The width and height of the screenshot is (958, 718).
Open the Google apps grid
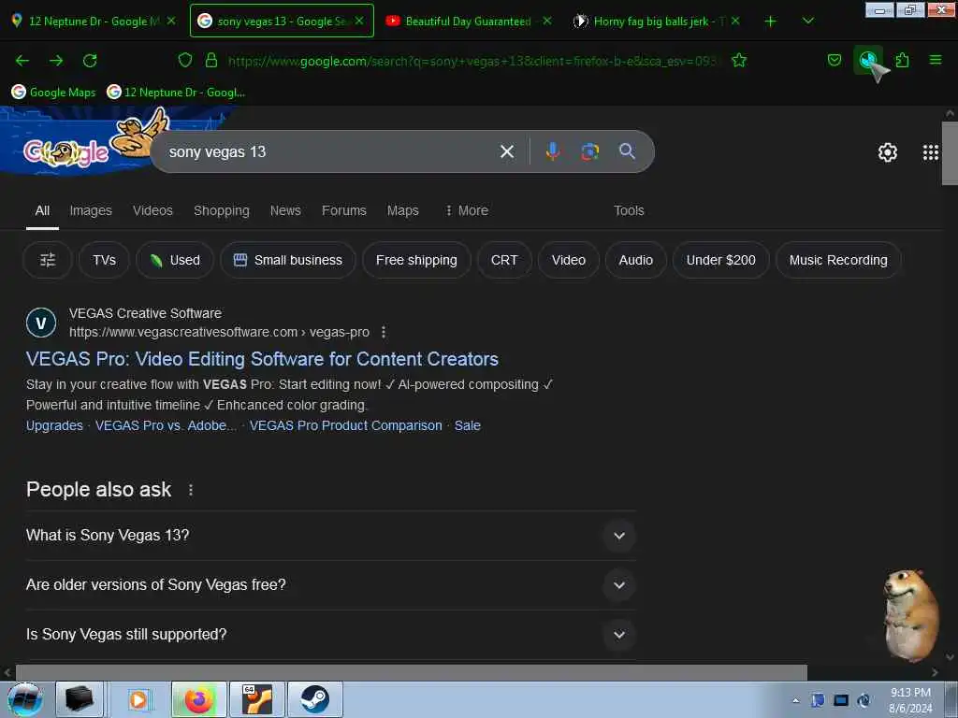931,152
